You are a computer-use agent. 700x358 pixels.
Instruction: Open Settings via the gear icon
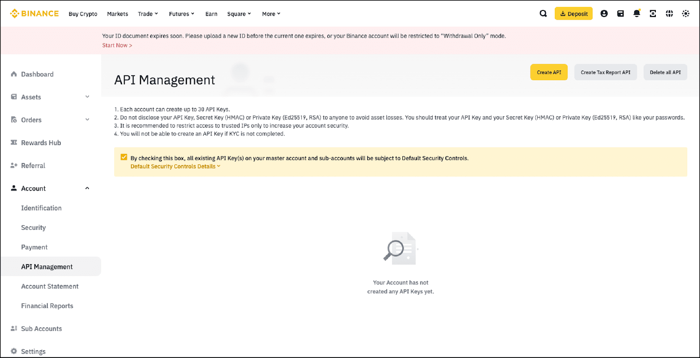point(14,351)
